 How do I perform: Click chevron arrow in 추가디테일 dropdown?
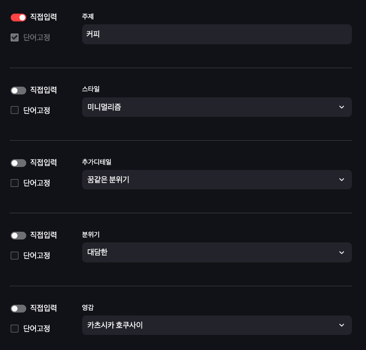click(341, 180)
